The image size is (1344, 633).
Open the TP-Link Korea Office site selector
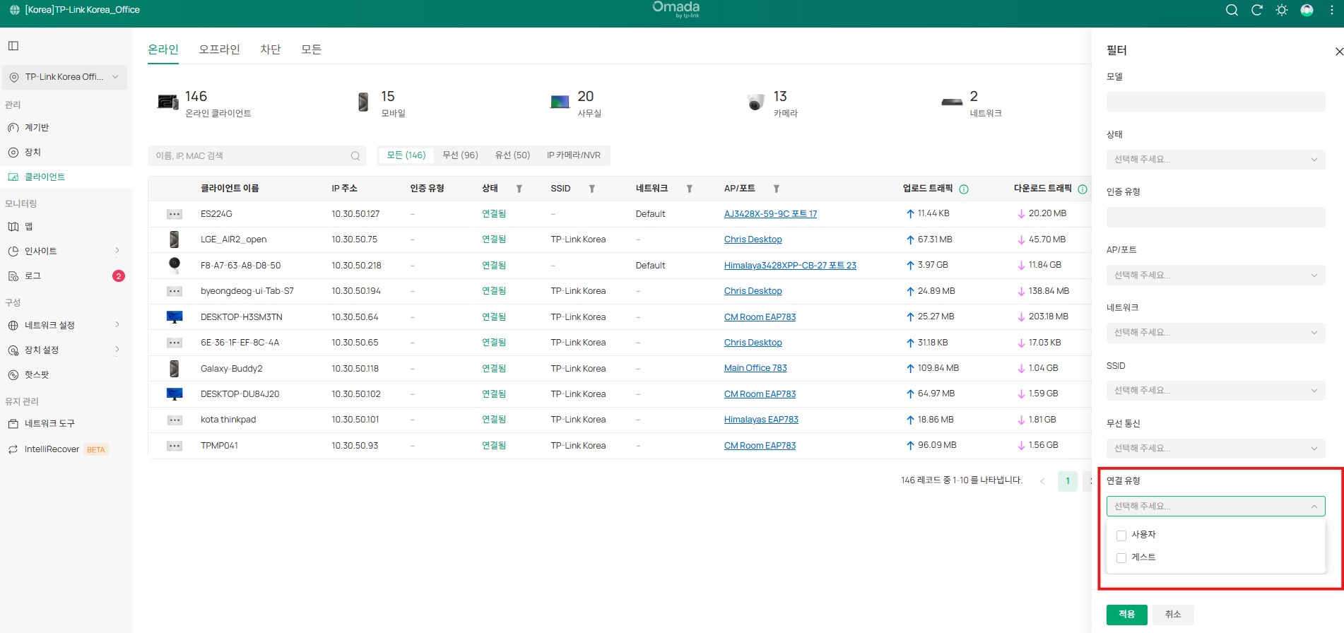[65, 77]
